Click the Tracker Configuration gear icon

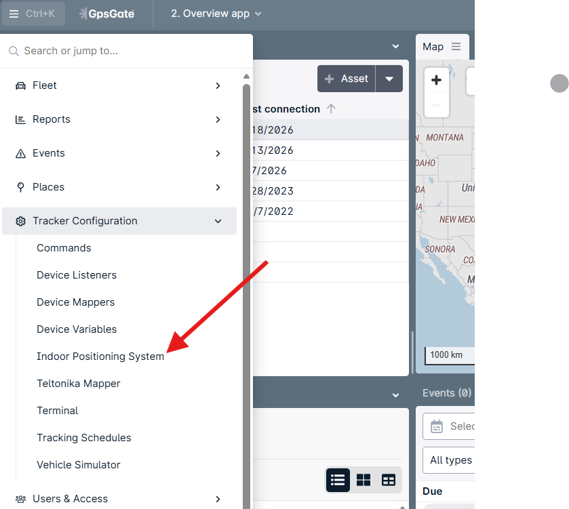[20, 221]
